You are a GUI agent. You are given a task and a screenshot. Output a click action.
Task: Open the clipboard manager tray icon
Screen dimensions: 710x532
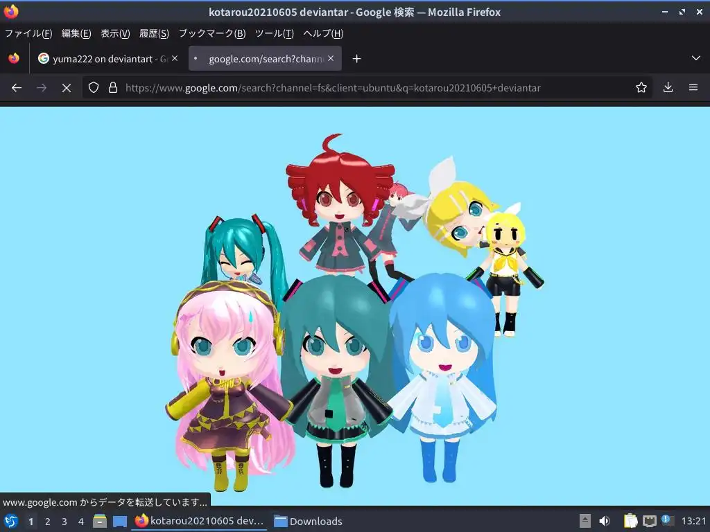[x=630, y=521]
